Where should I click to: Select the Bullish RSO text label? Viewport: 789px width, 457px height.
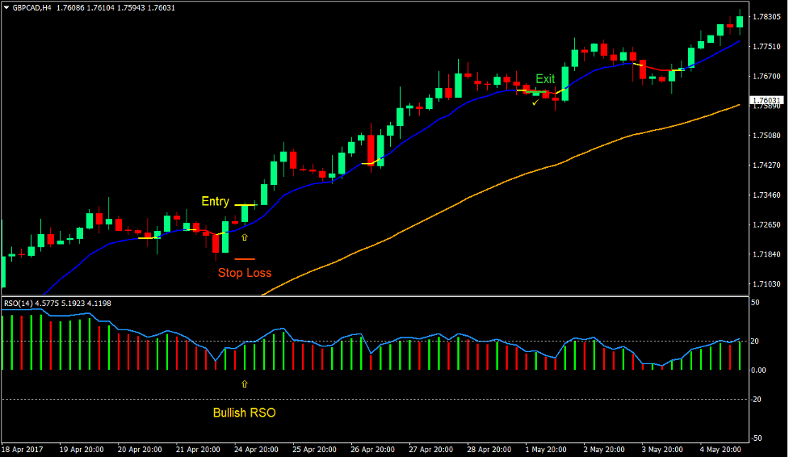point(244,413)
